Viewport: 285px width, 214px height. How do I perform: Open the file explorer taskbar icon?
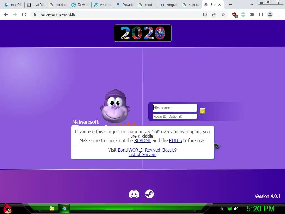click(x=52, y=208)
